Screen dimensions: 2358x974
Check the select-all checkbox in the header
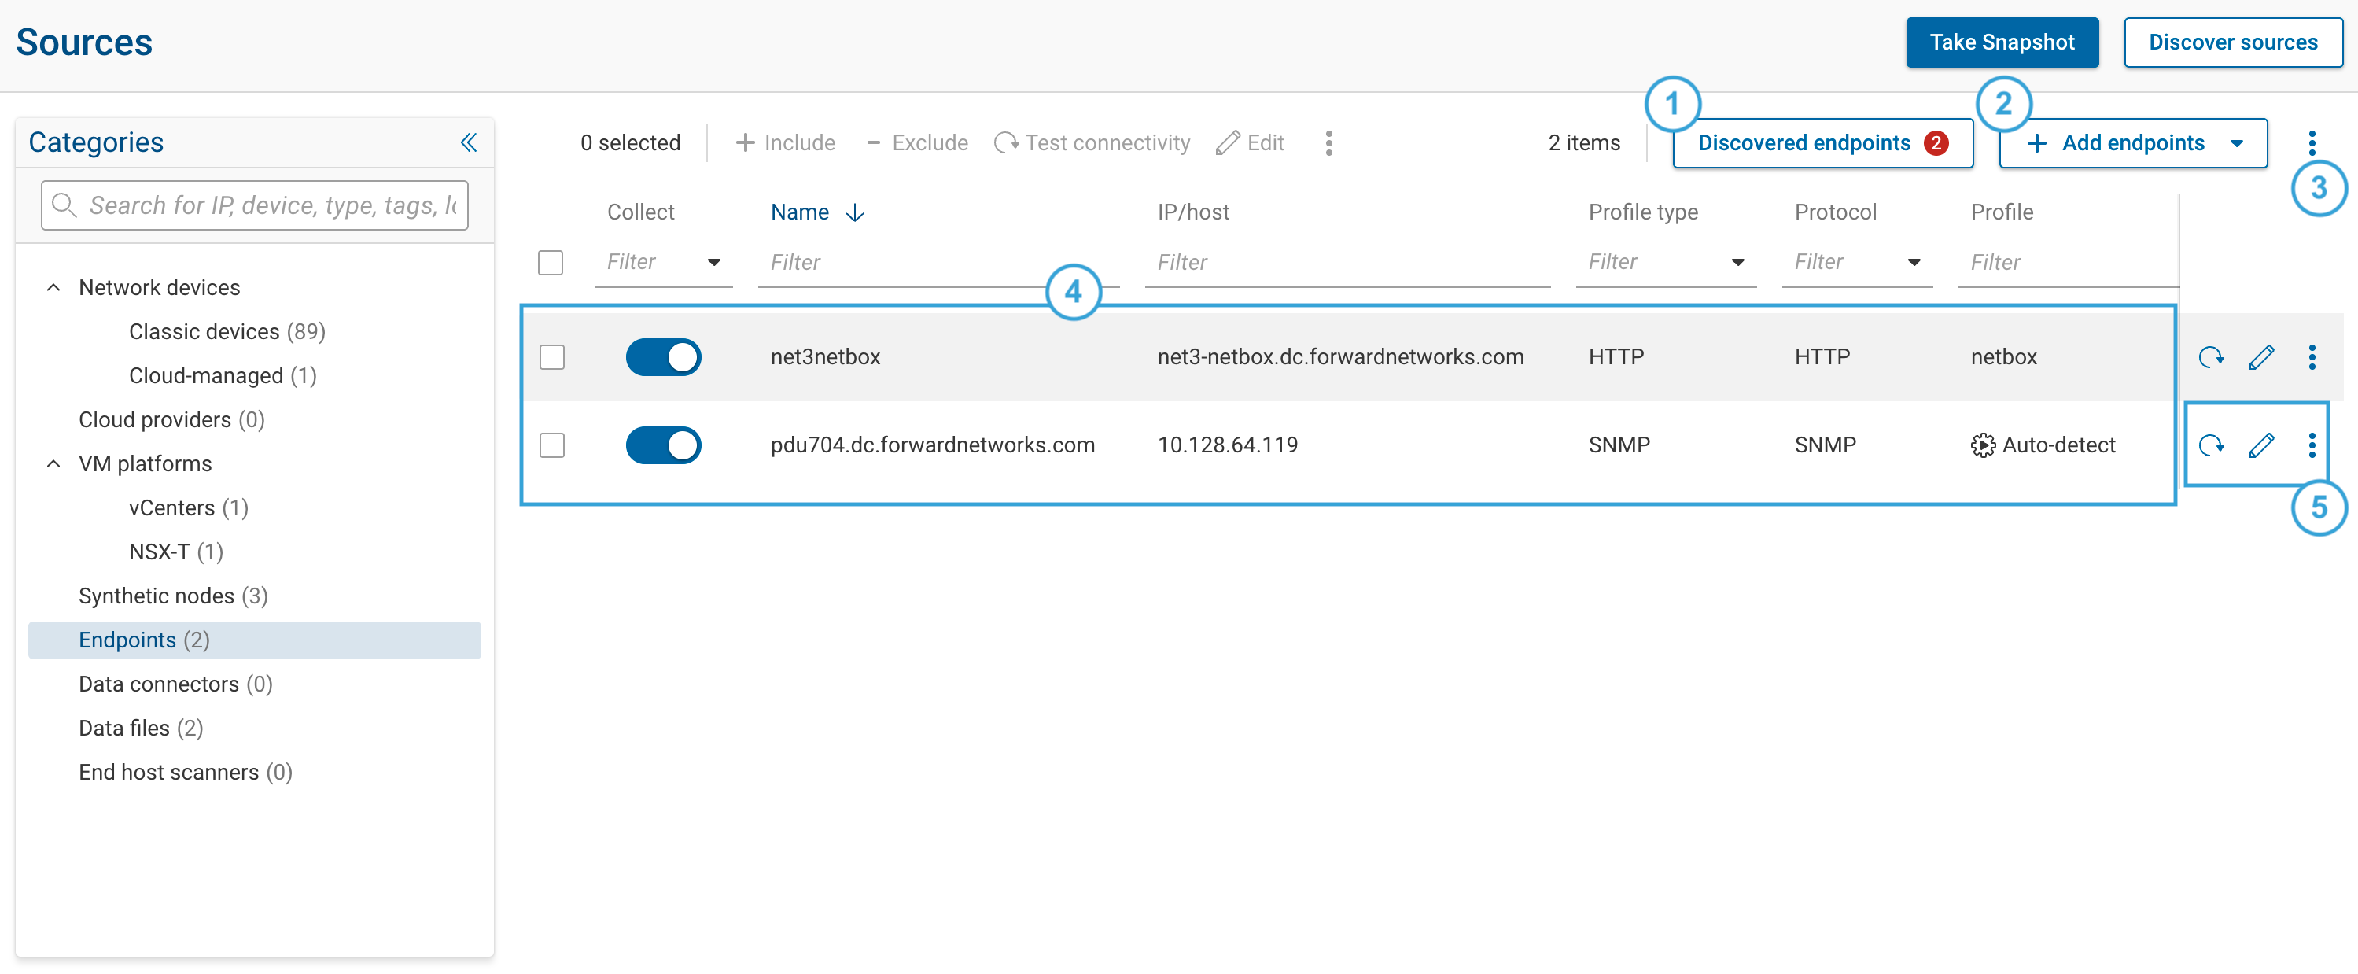pyautogui.click(x=550, y=263)
